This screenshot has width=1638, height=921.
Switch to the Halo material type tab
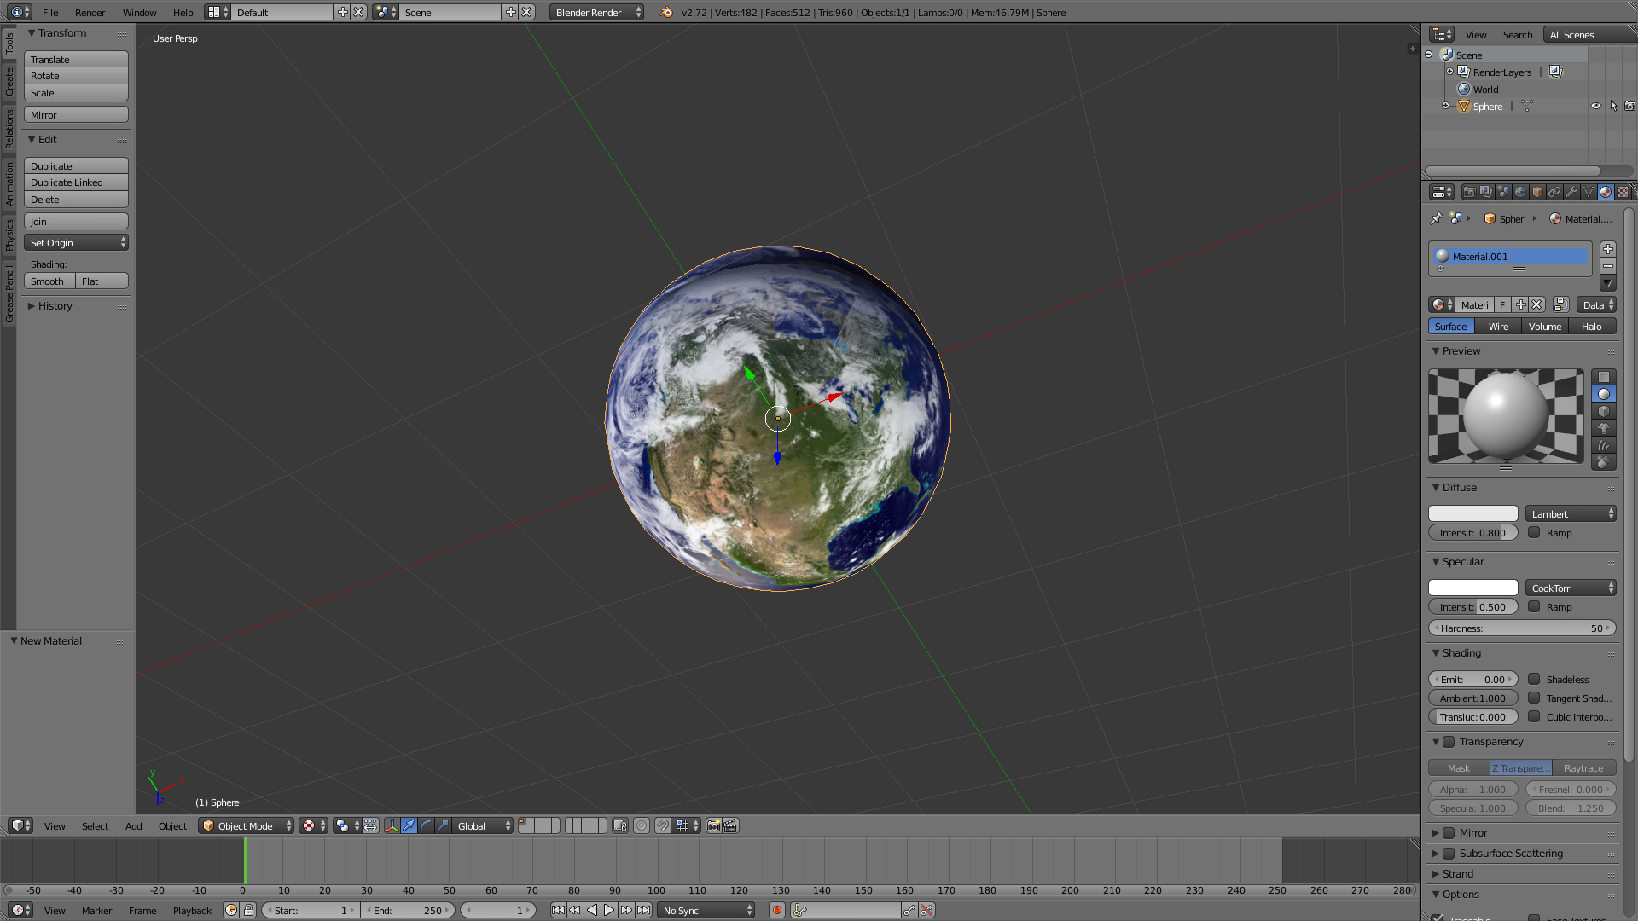coord(1591,327)
